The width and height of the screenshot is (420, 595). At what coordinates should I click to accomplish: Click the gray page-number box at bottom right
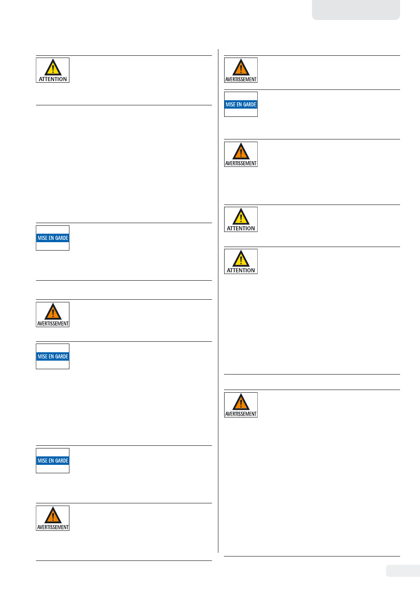403,571
